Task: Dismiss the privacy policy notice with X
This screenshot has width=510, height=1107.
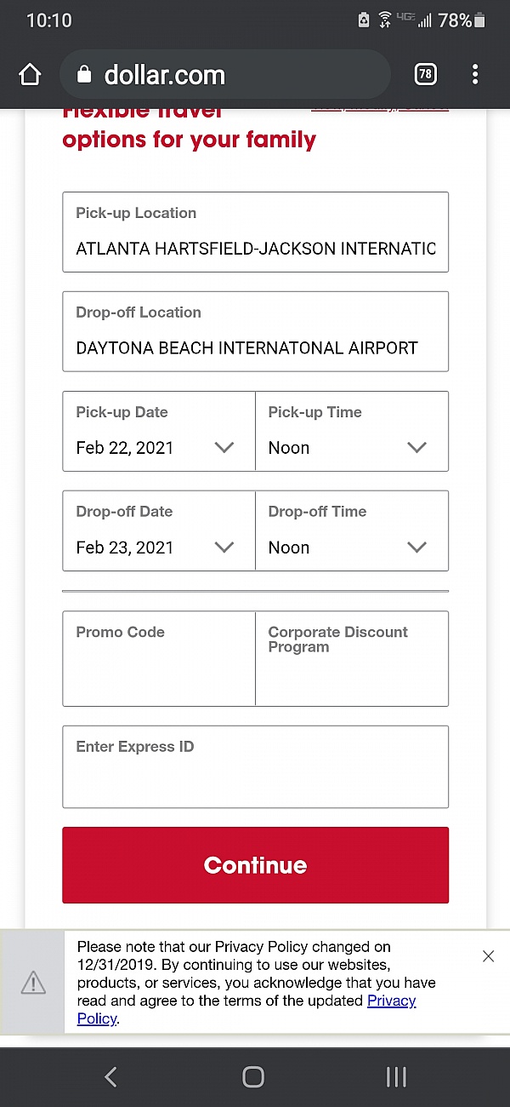Action: [488, 956]
